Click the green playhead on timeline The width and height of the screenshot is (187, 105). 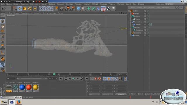coord(54,74)
